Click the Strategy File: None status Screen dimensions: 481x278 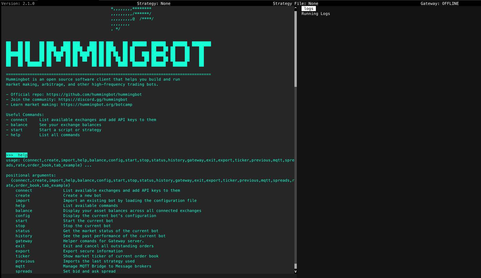[x=296, y=4]
